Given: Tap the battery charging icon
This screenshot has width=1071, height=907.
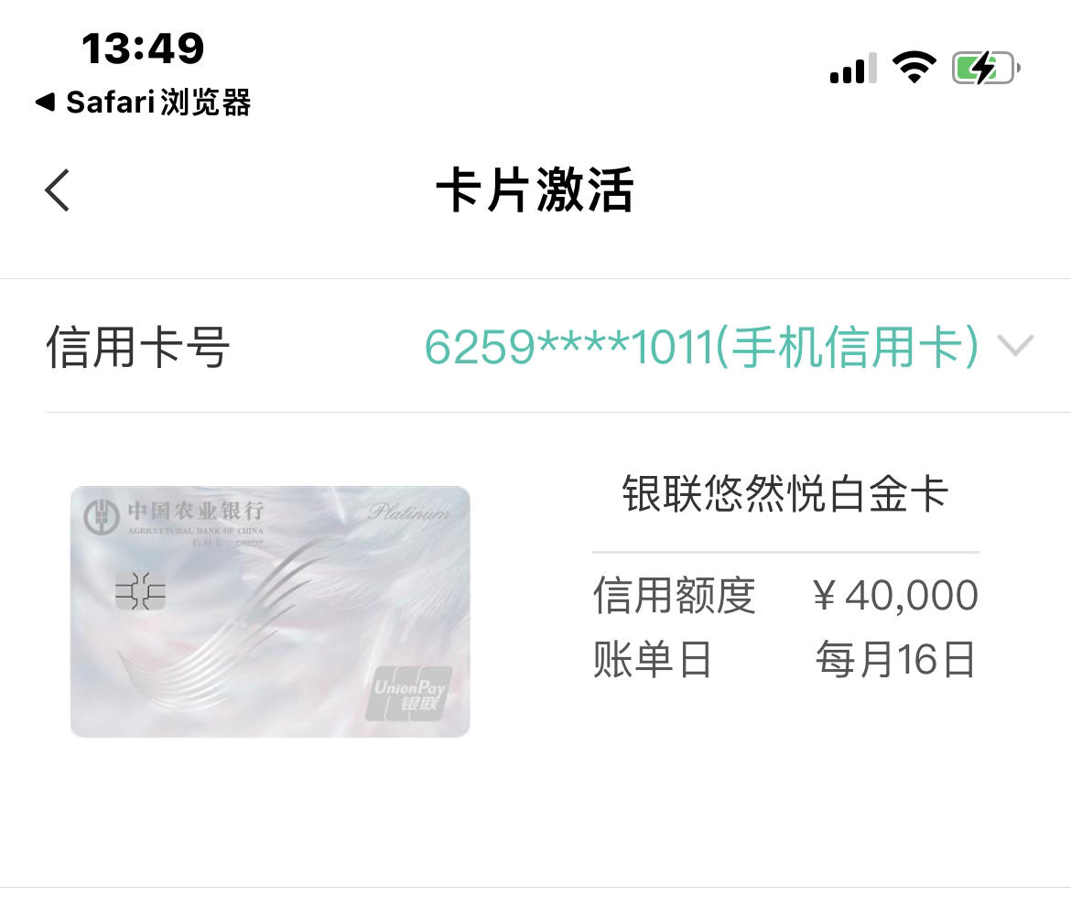Looking at the screenshot, I should pyautogui.click(x=986, y=68).
